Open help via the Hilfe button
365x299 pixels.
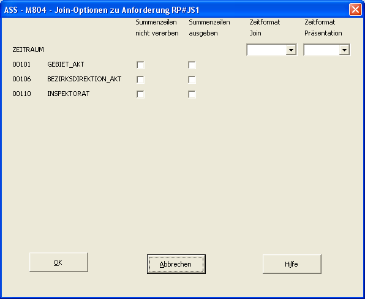[x=292, y=264]
